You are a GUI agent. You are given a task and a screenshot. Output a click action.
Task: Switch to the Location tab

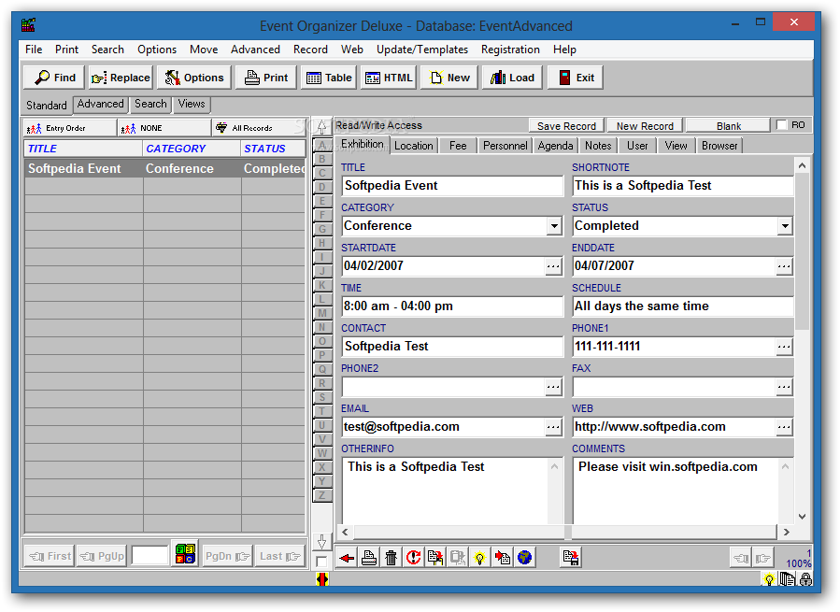click(x=414, y=146)
